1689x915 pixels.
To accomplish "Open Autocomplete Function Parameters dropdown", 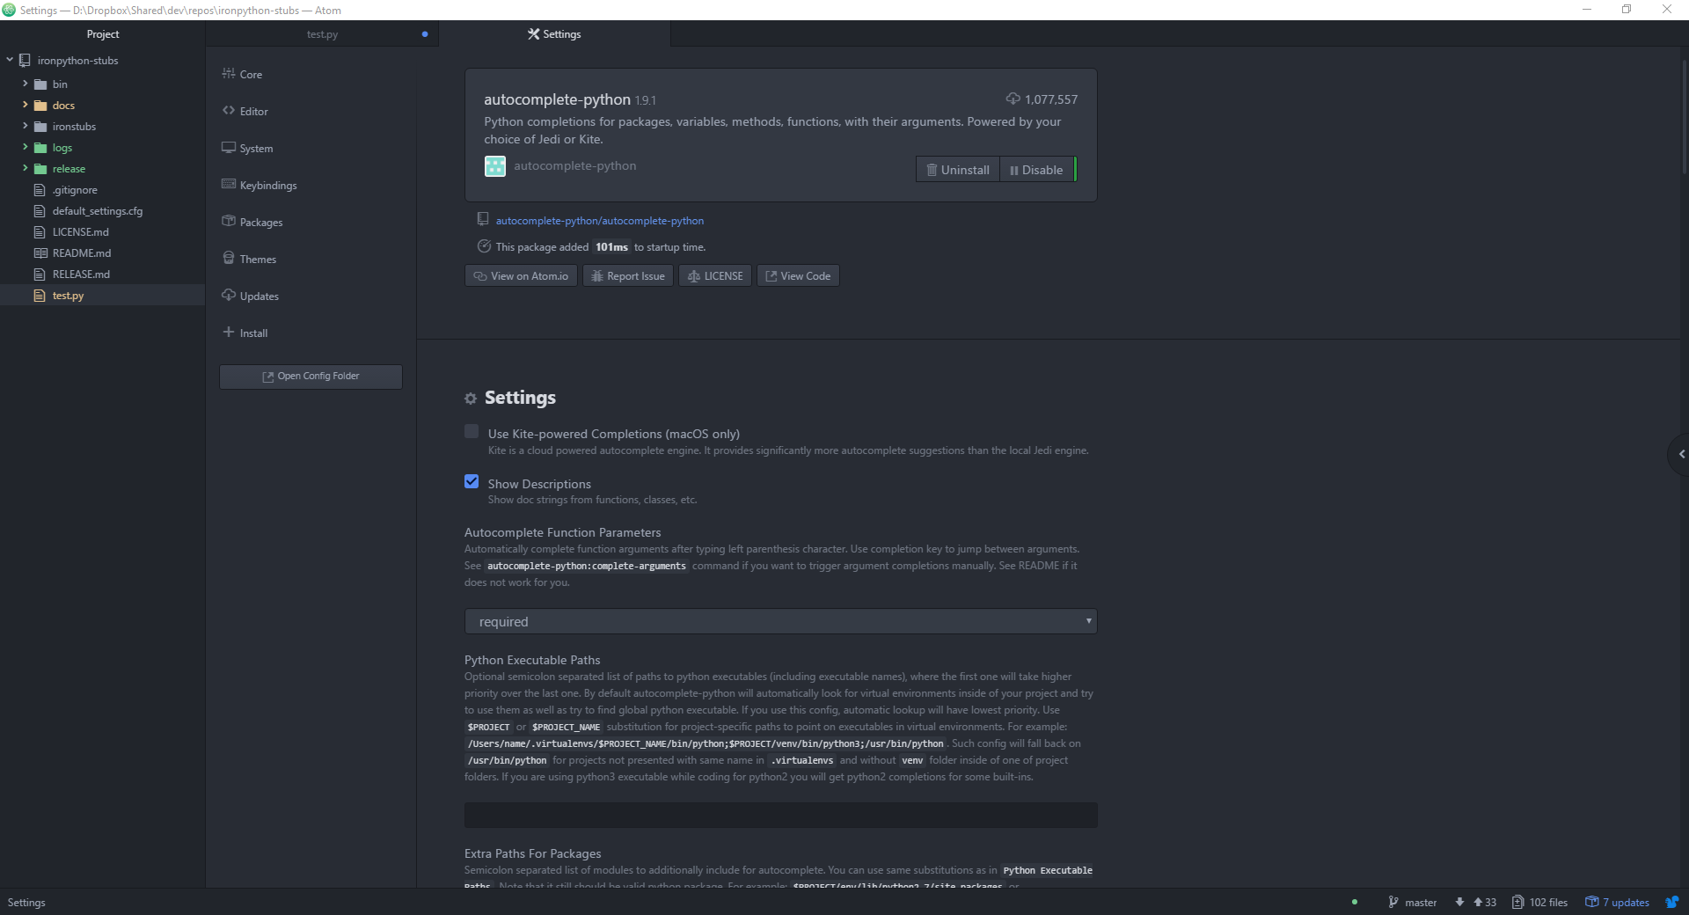I will pos(780,621).
